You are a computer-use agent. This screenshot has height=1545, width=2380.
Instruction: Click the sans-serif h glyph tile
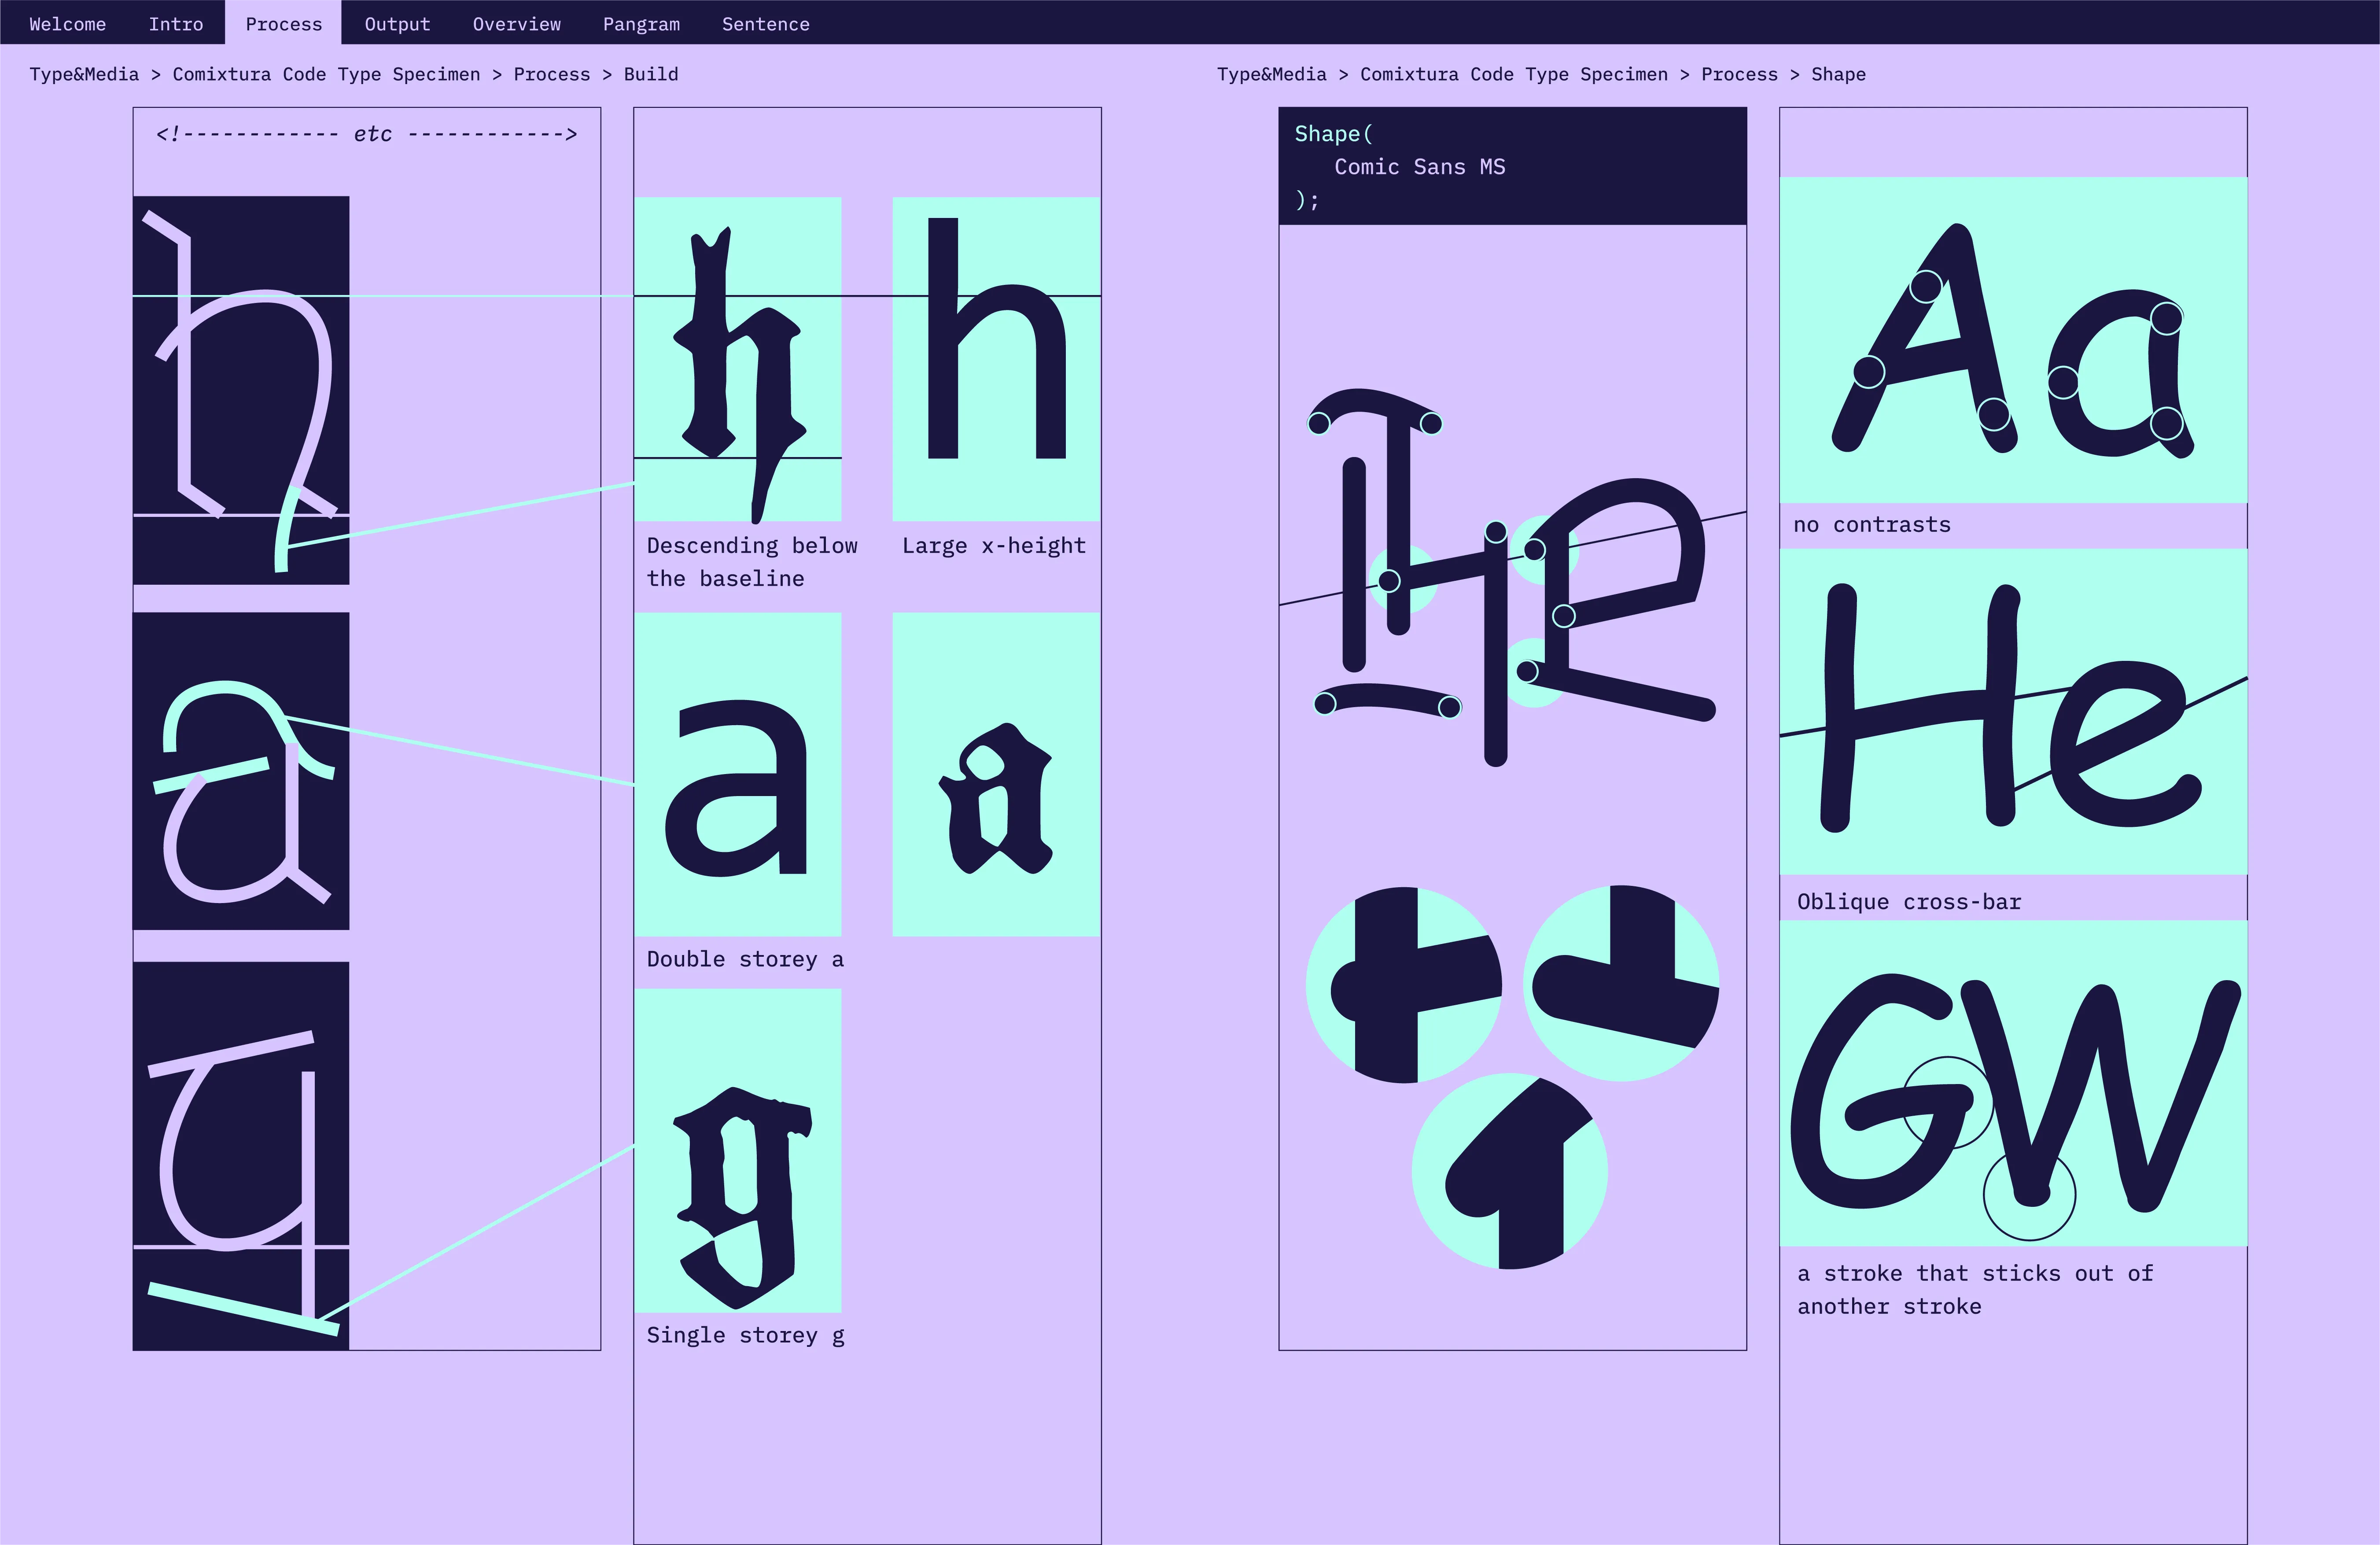point(996,359)
